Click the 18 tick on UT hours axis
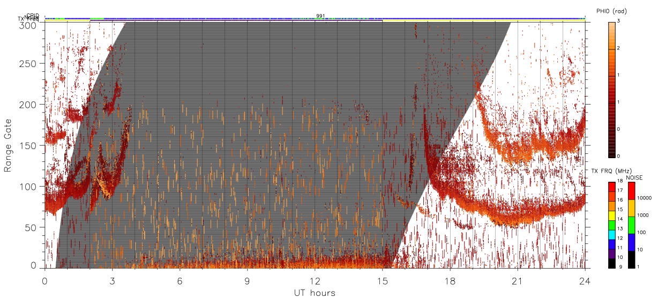Viewport: 658px width, 304px height. (450, 281)
